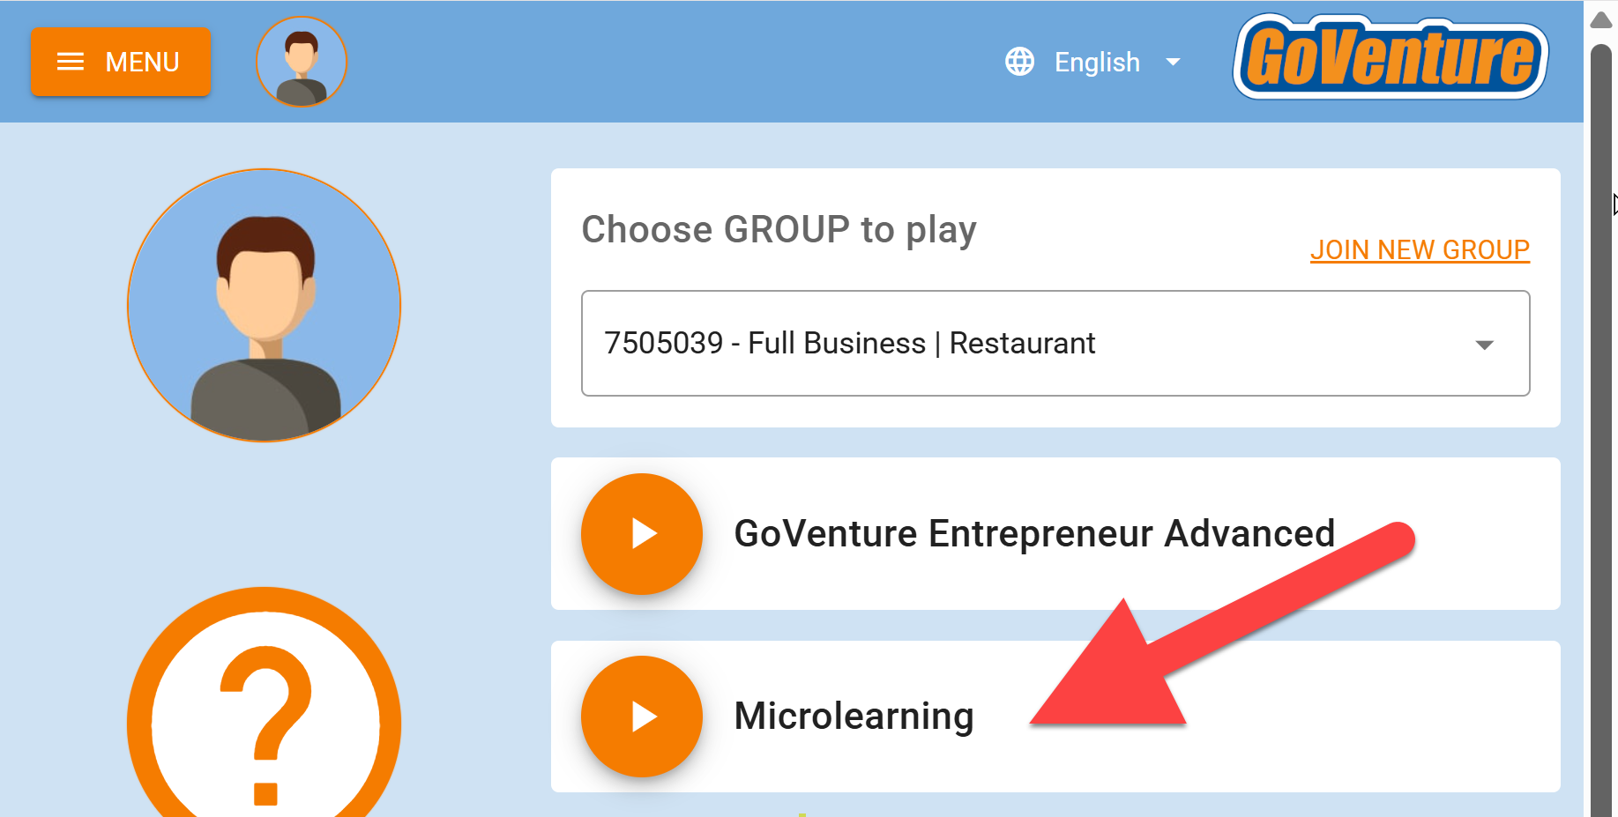Open the orange MENU button

[121, 62]
